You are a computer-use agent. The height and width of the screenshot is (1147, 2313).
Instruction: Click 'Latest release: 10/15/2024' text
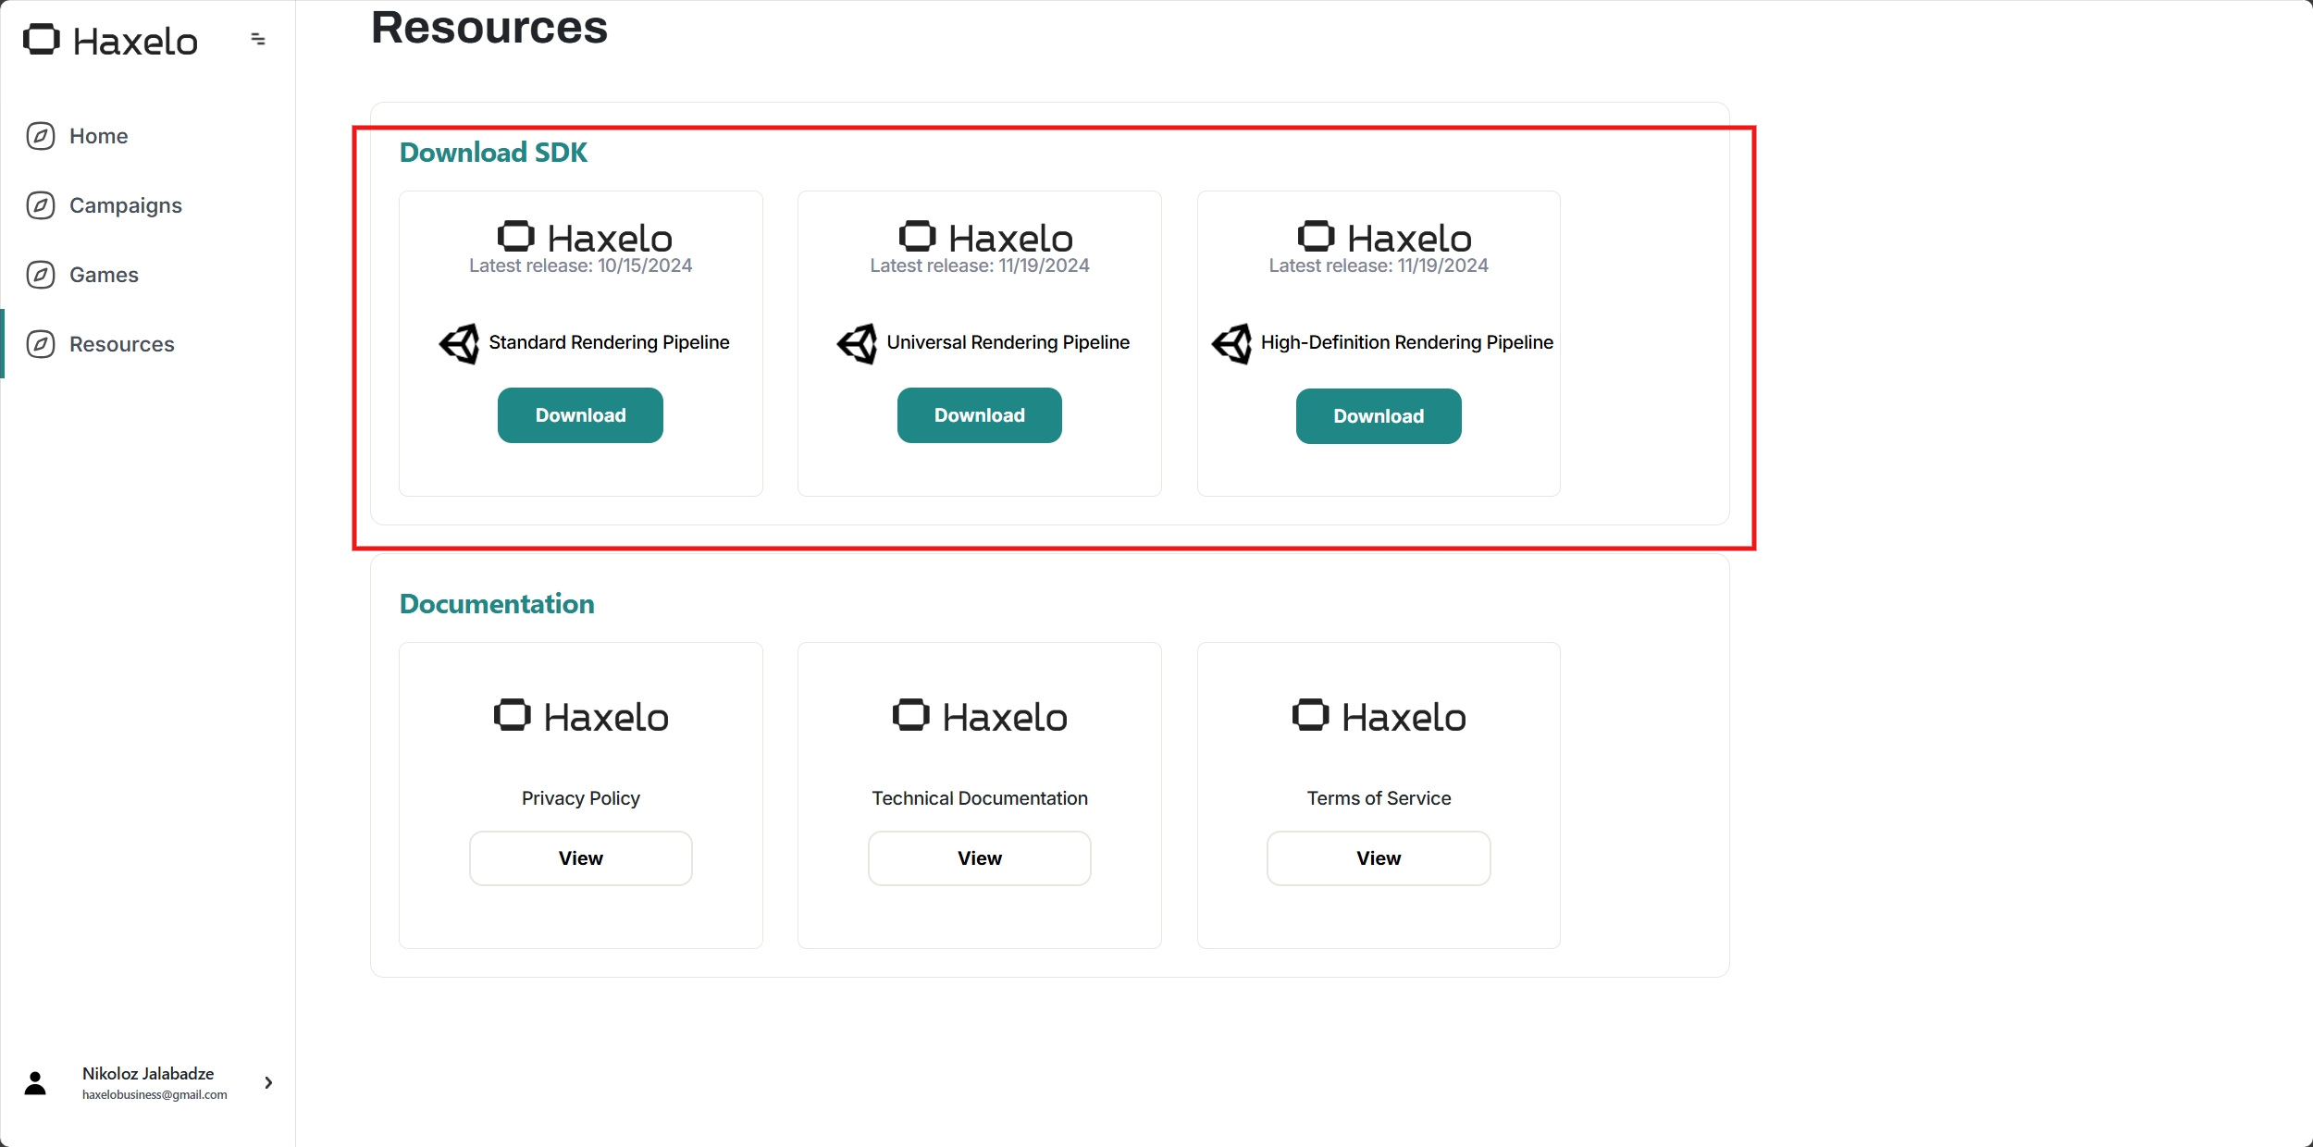pos(580,265)
